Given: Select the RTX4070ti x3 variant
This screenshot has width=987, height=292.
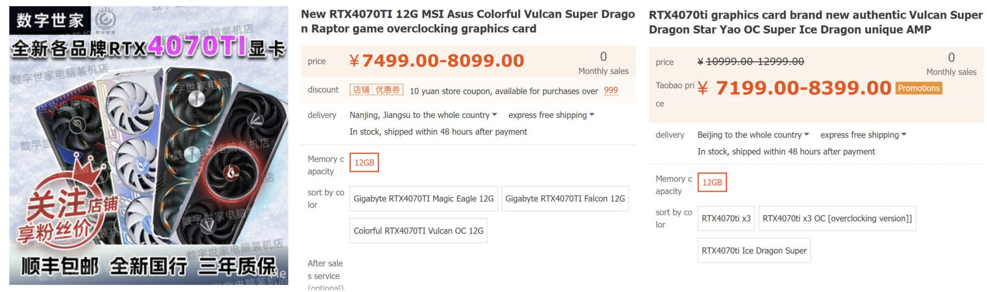Looking at the screenshot, I should [x=726, y=219].
